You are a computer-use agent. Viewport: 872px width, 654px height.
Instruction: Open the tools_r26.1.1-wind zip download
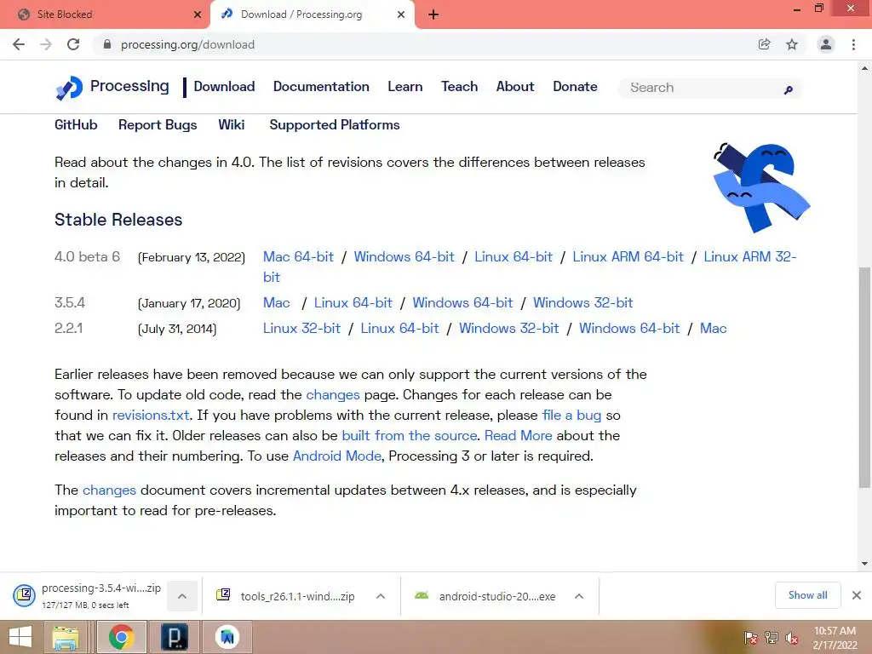(286, 596)
